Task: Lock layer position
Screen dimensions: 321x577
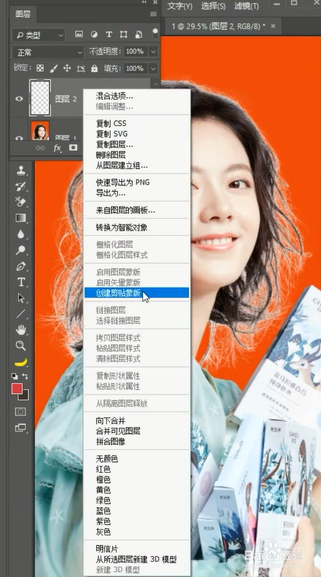Action: (67, 68)
